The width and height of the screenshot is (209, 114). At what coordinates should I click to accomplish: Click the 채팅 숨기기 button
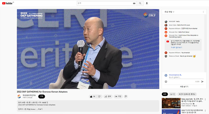(x=184, y=87)
